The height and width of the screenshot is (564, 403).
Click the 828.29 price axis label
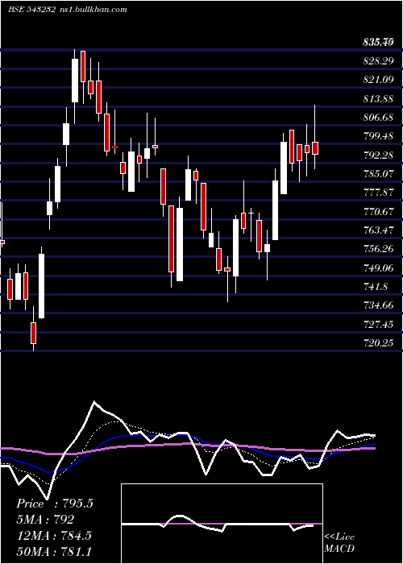pyautogui.click(x=378, y=61)
